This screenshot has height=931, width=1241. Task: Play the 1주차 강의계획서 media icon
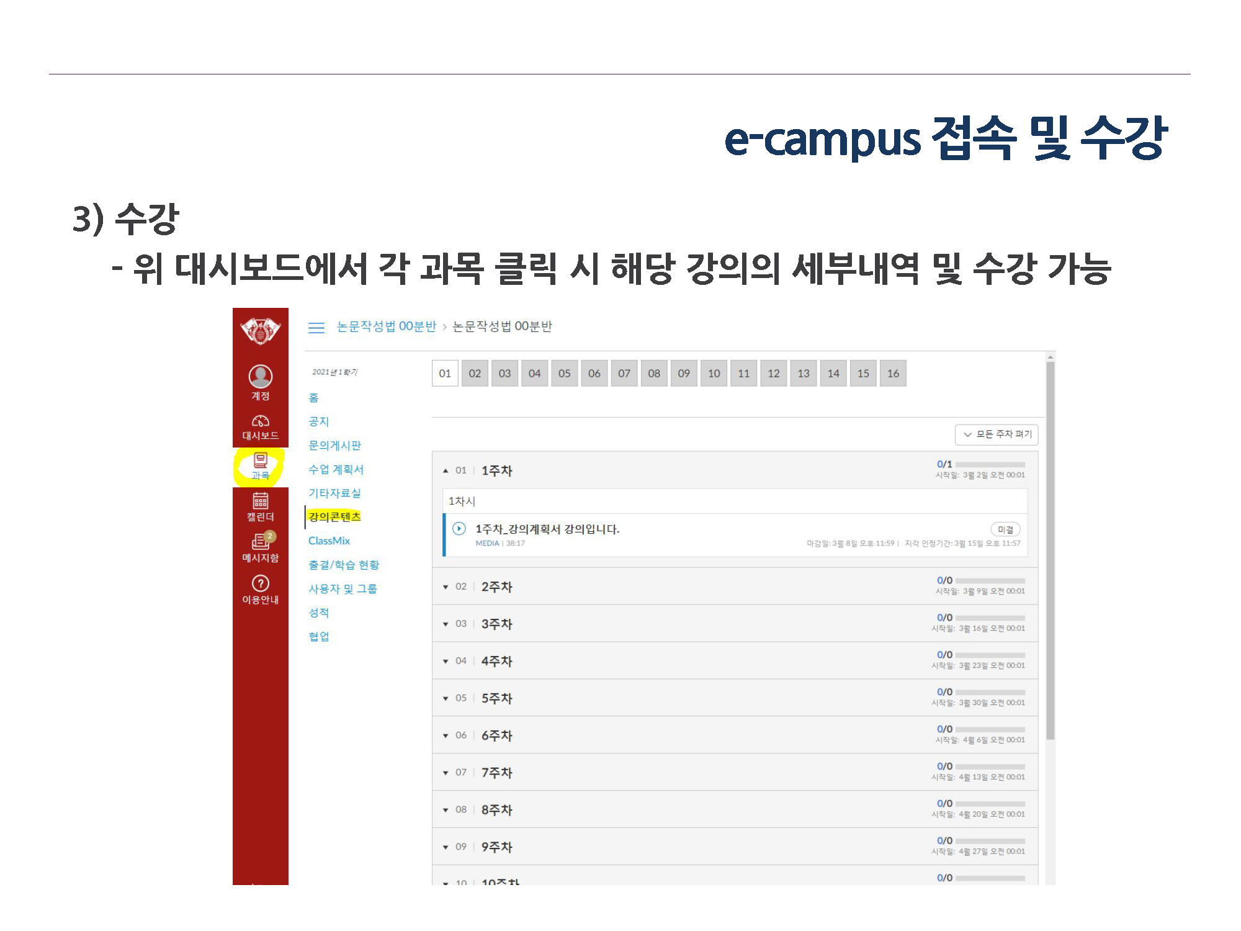(459, 529)
